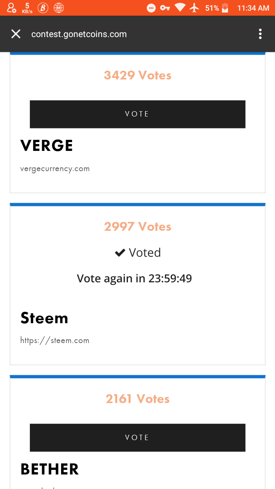The image size is (275, 489).
Task: Tap the 2161 Votes count
Action: coord(137,399)
